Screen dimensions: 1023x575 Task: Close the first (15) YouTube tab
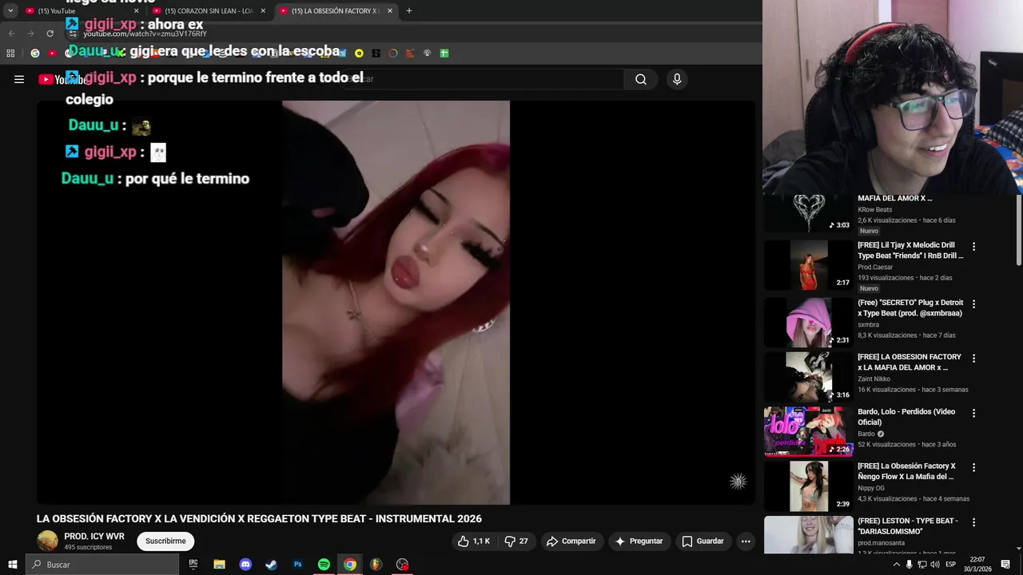click(136, 11)
